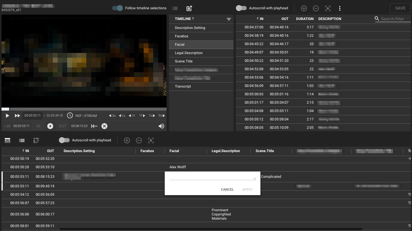Mute the video volume
412x231 pixels.
pyautogui.click(x=161, y=126)
